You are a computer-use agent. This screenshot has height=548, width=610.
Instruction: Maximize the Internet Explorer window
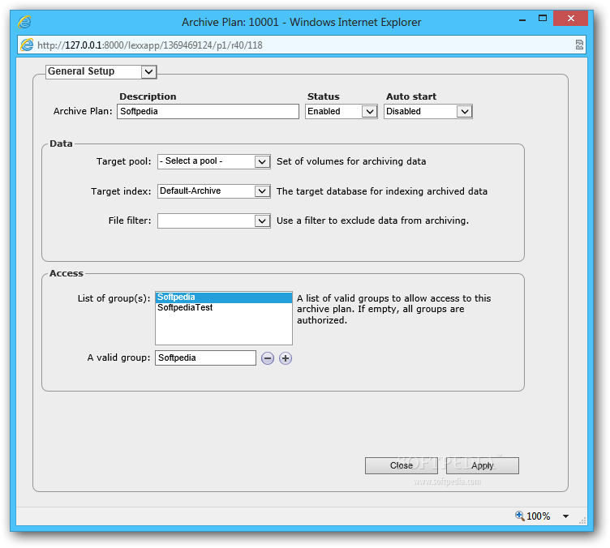(543, 19)
